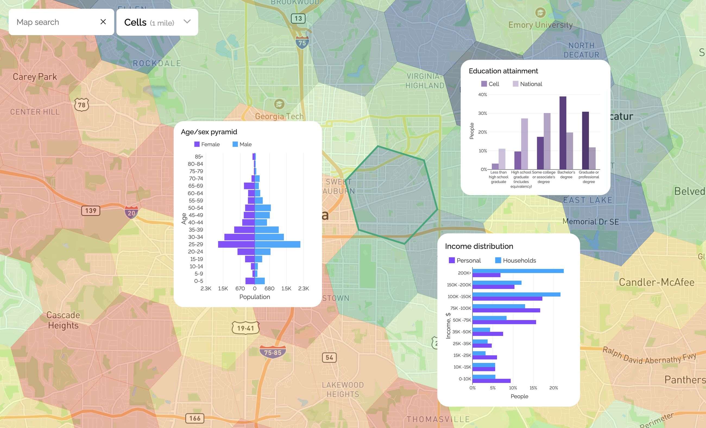Viewport: 706px width, 428px height.
Task: Clear the map search with the X button
Action: tap(103, 21)
